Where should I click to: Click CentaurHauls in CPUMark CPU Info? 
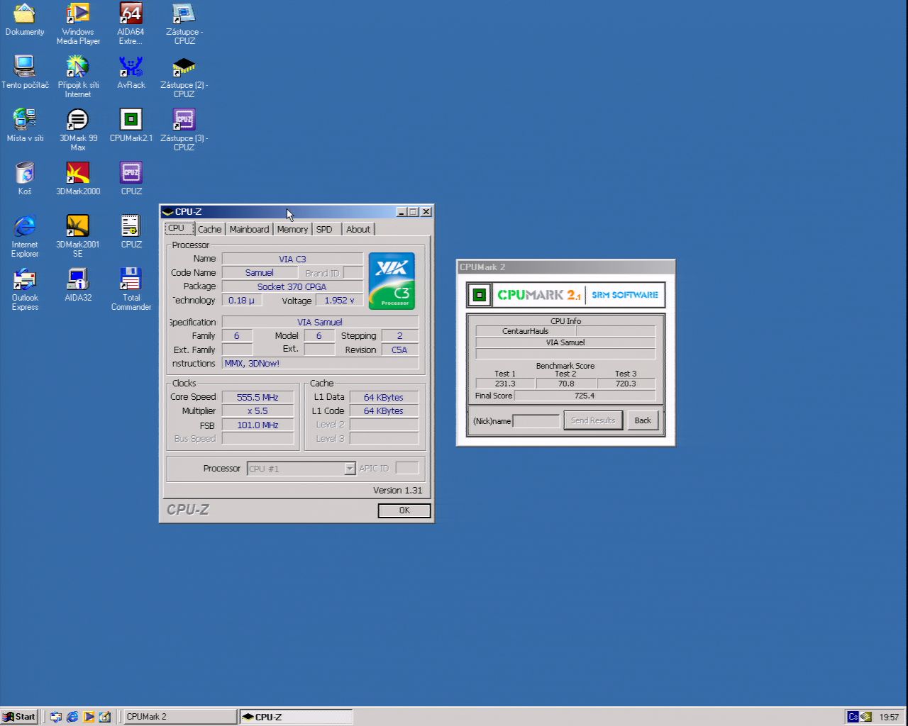(526, 331)
